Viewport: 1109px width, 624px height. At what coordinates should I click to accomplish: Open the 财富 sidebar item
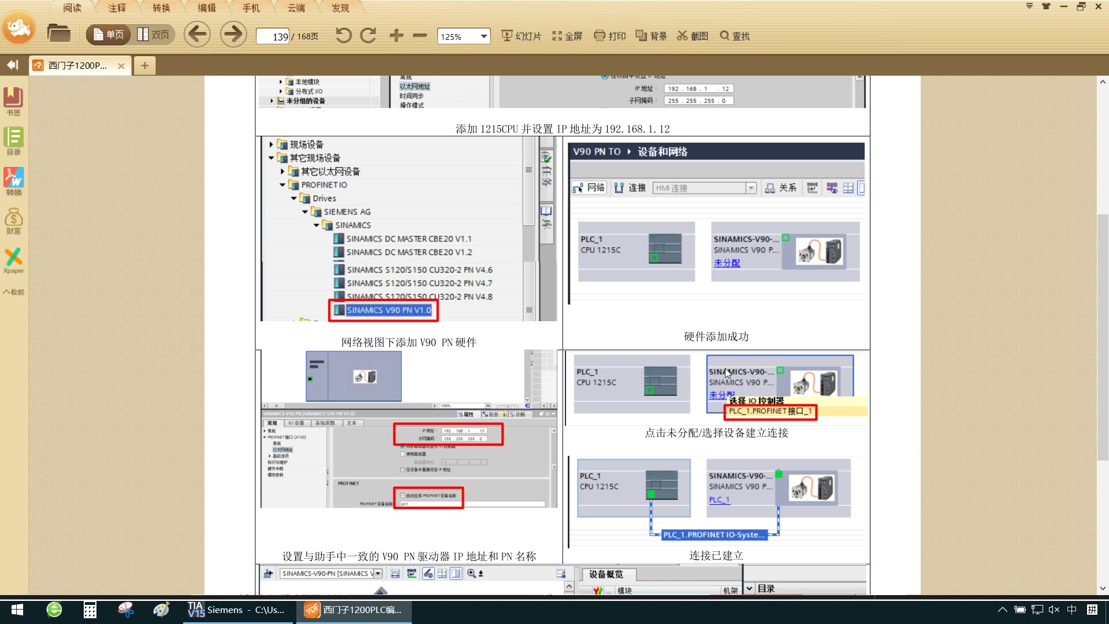point(13,221)
